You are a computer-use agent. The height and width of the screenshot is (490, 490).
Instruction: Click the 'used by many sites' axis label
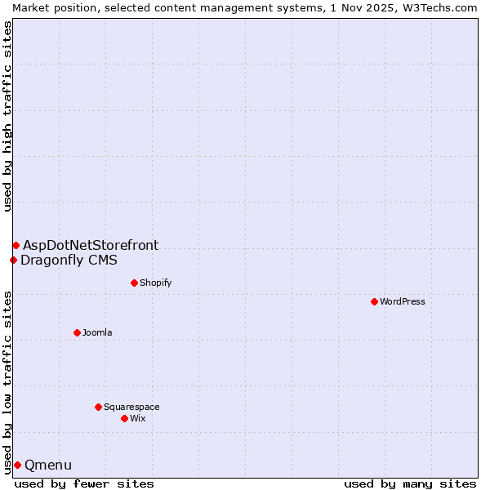410,483
